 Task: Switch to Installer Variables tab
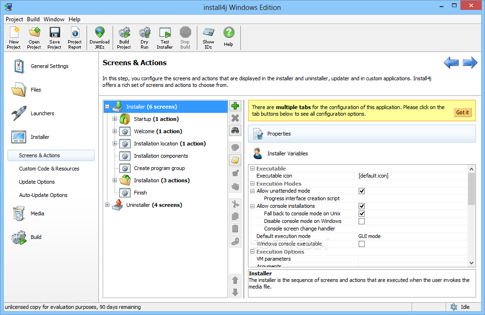coord(362,153)
